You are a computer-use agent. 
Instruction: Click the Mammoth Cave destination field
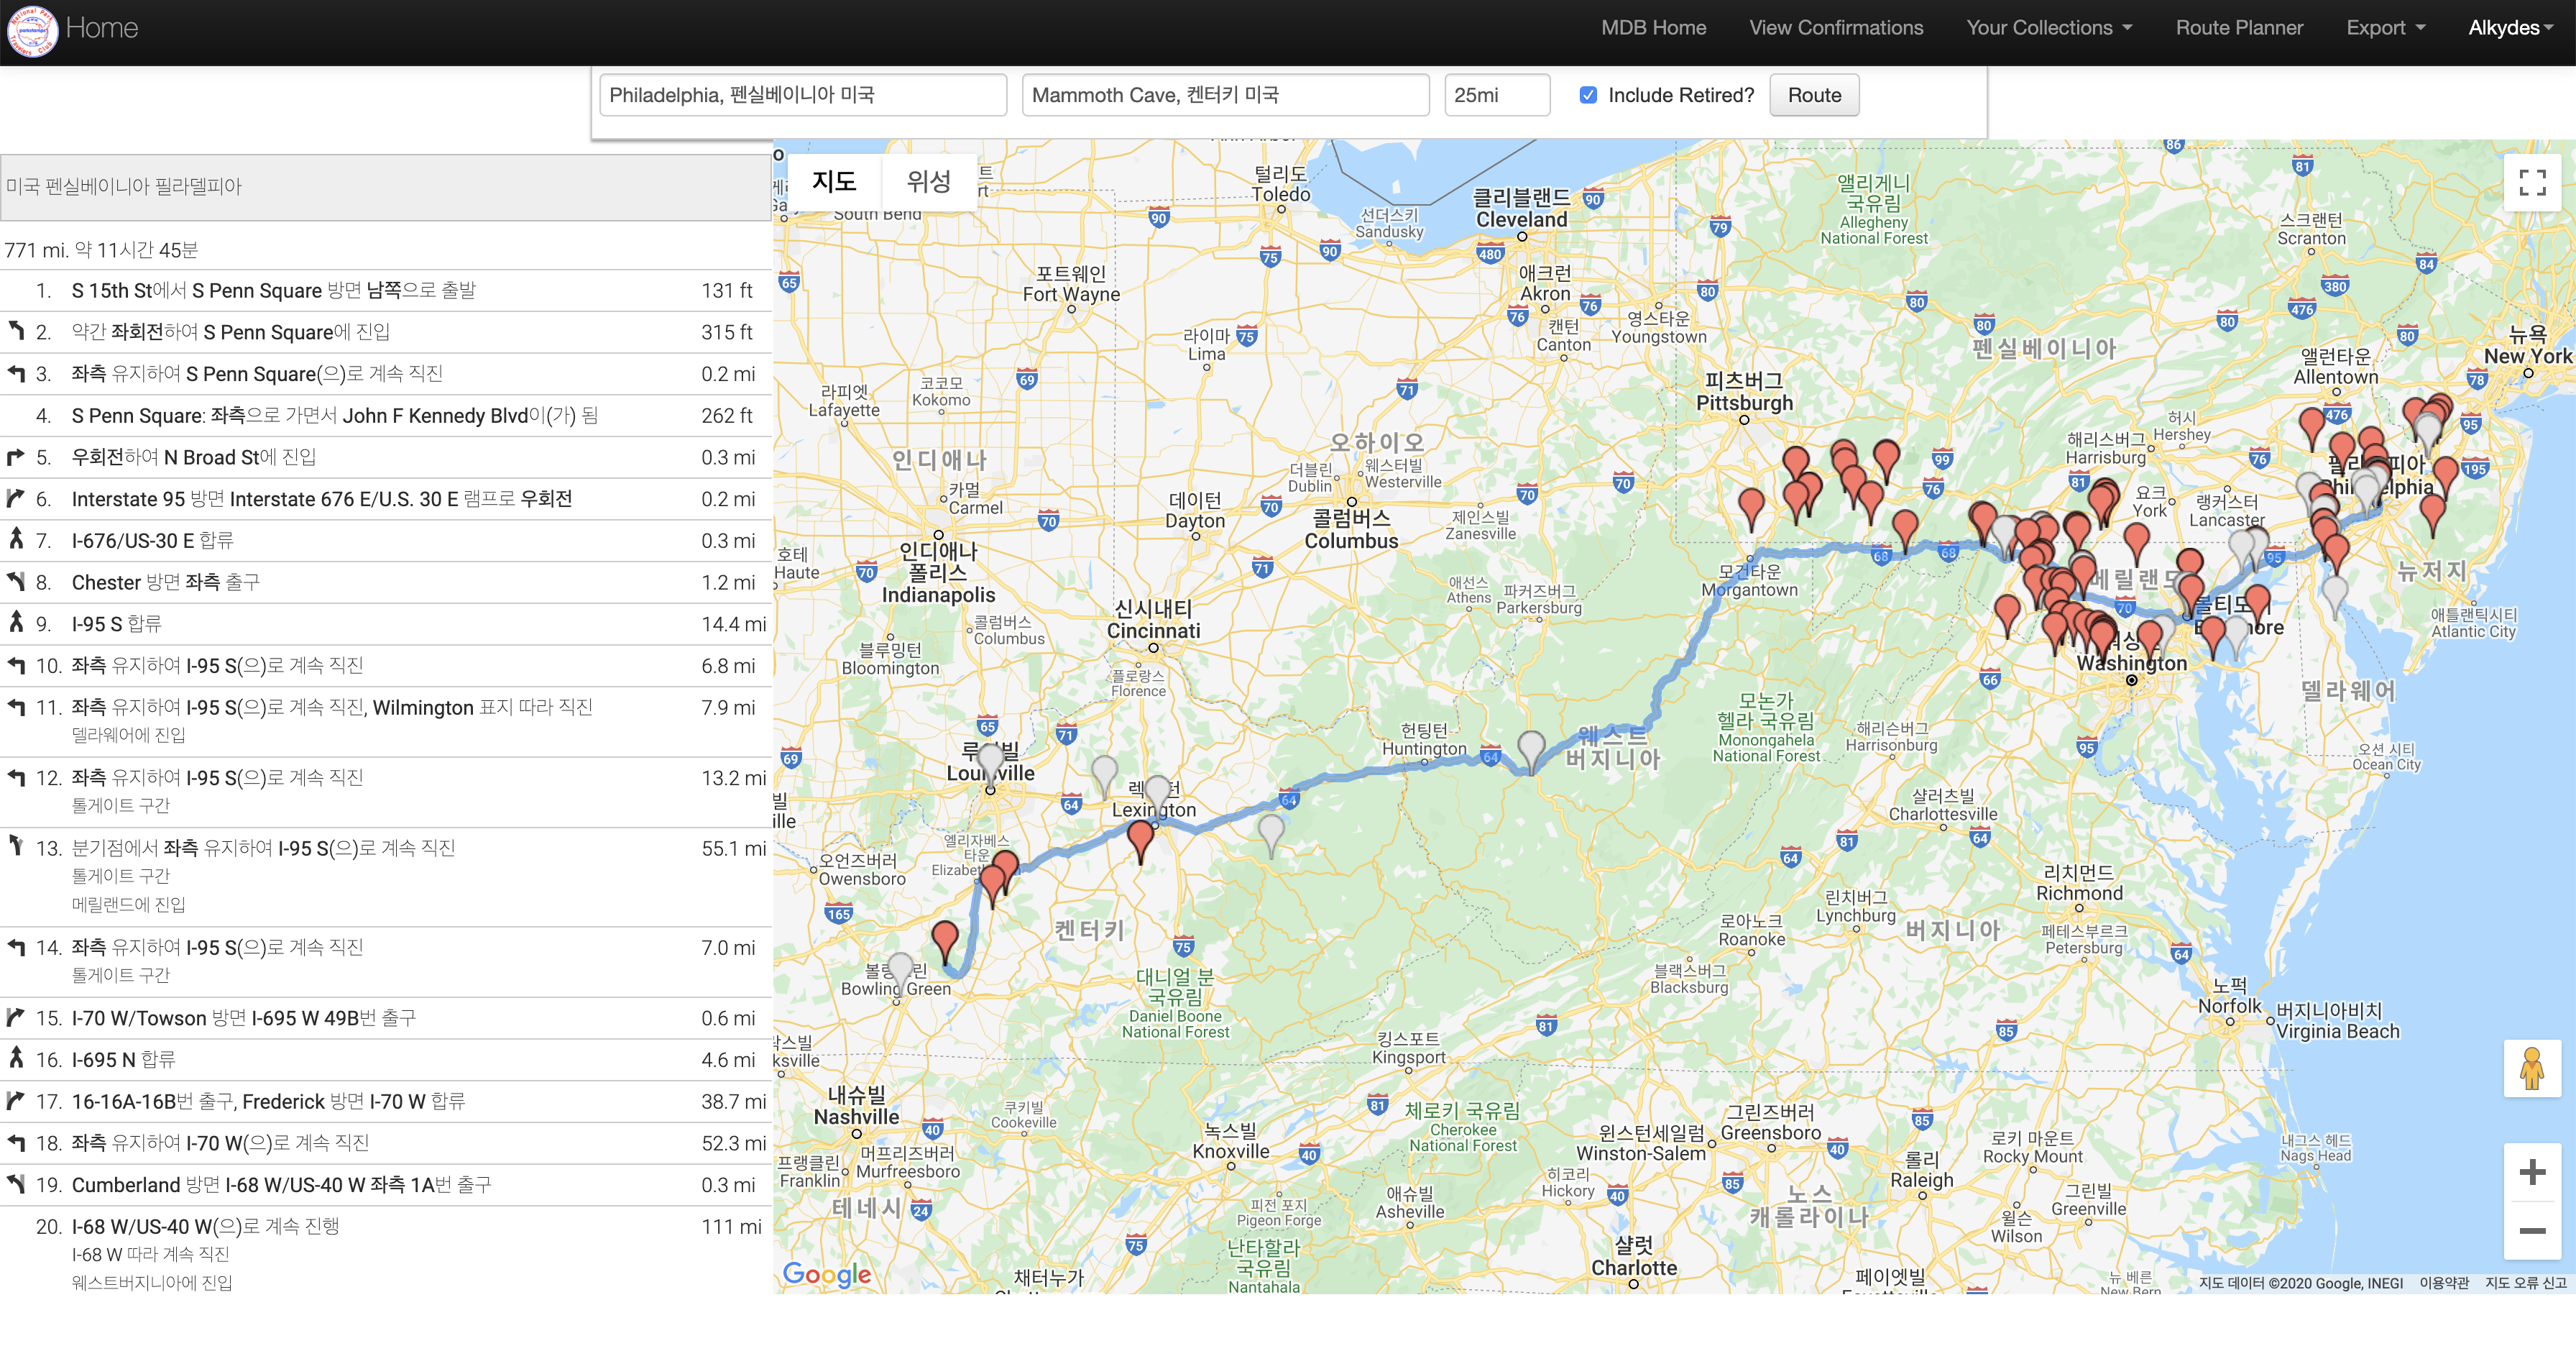click(1225, 95)
